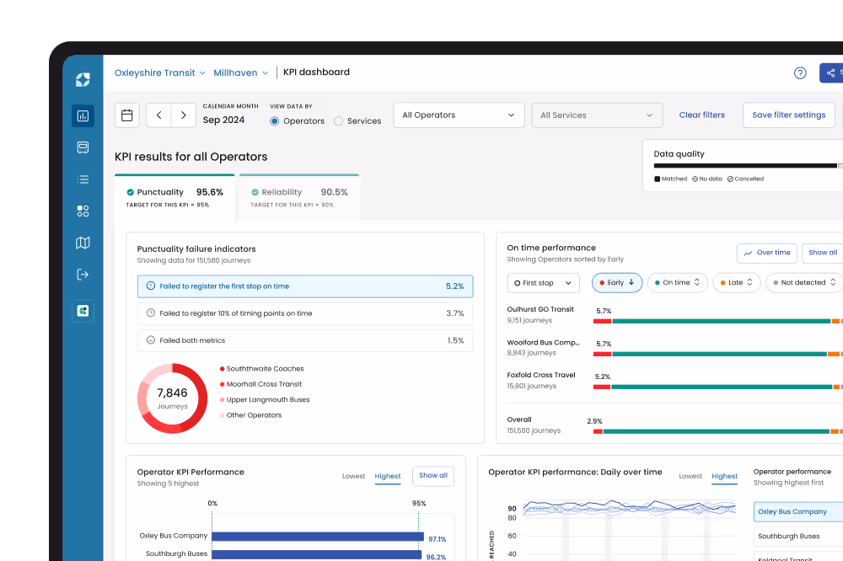Image resolution: width=843 pixels, height=561 pixels.
Task: Select the Failed both metrics row
Action: [x=305, y=340]
